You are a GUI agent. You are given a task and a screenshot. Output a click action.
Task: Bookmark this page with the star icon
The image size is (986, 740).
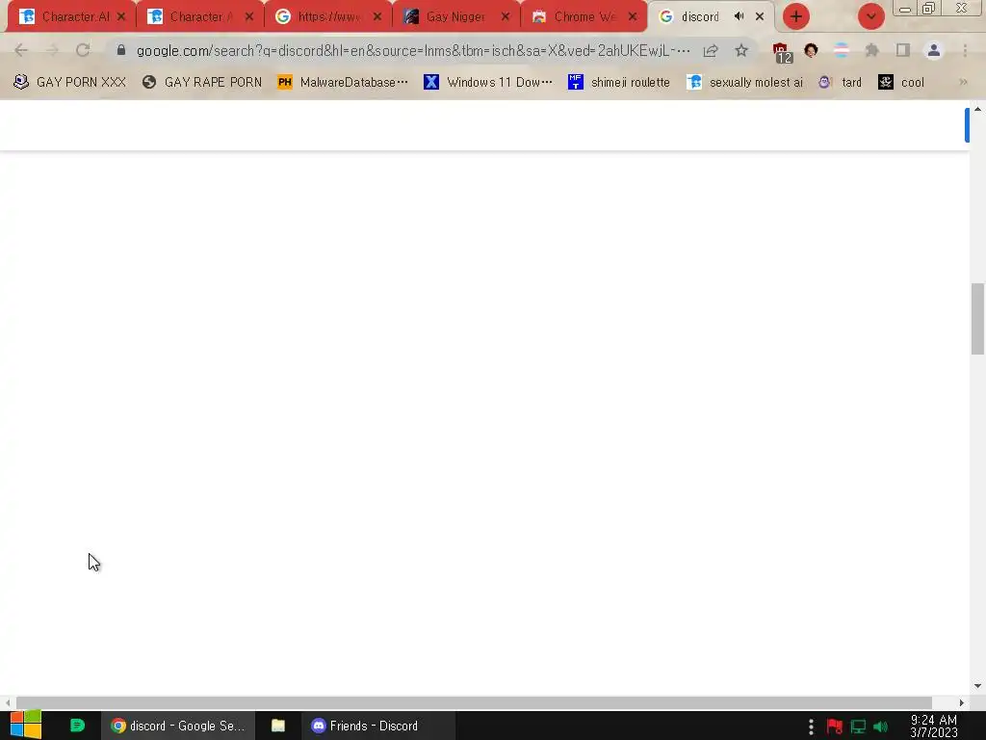tap(741, 50)
